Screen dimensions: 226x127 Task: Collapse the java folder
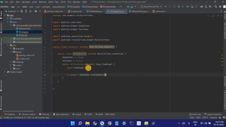[8, 22]
